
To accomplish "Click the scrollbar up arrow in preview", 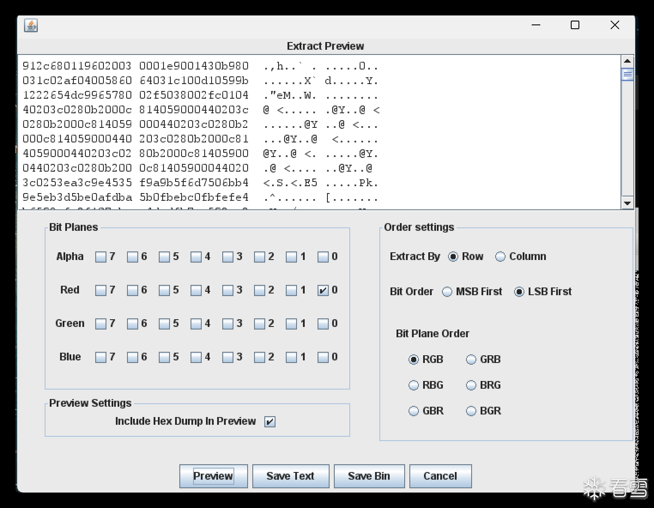I will point(627,61).
